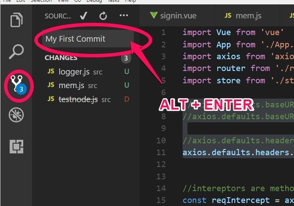Click the axios.defaults.headers code line 11
The height and width of the screenshot is (206, 294).
coord(238,153)
